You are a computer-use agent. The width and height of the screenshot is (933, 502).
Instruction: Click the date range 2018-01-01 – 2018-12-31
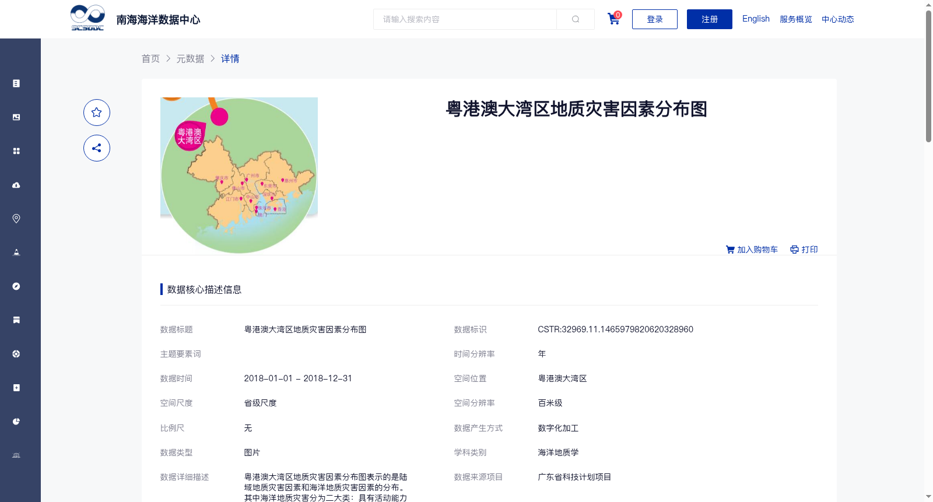tap(298, 378)
